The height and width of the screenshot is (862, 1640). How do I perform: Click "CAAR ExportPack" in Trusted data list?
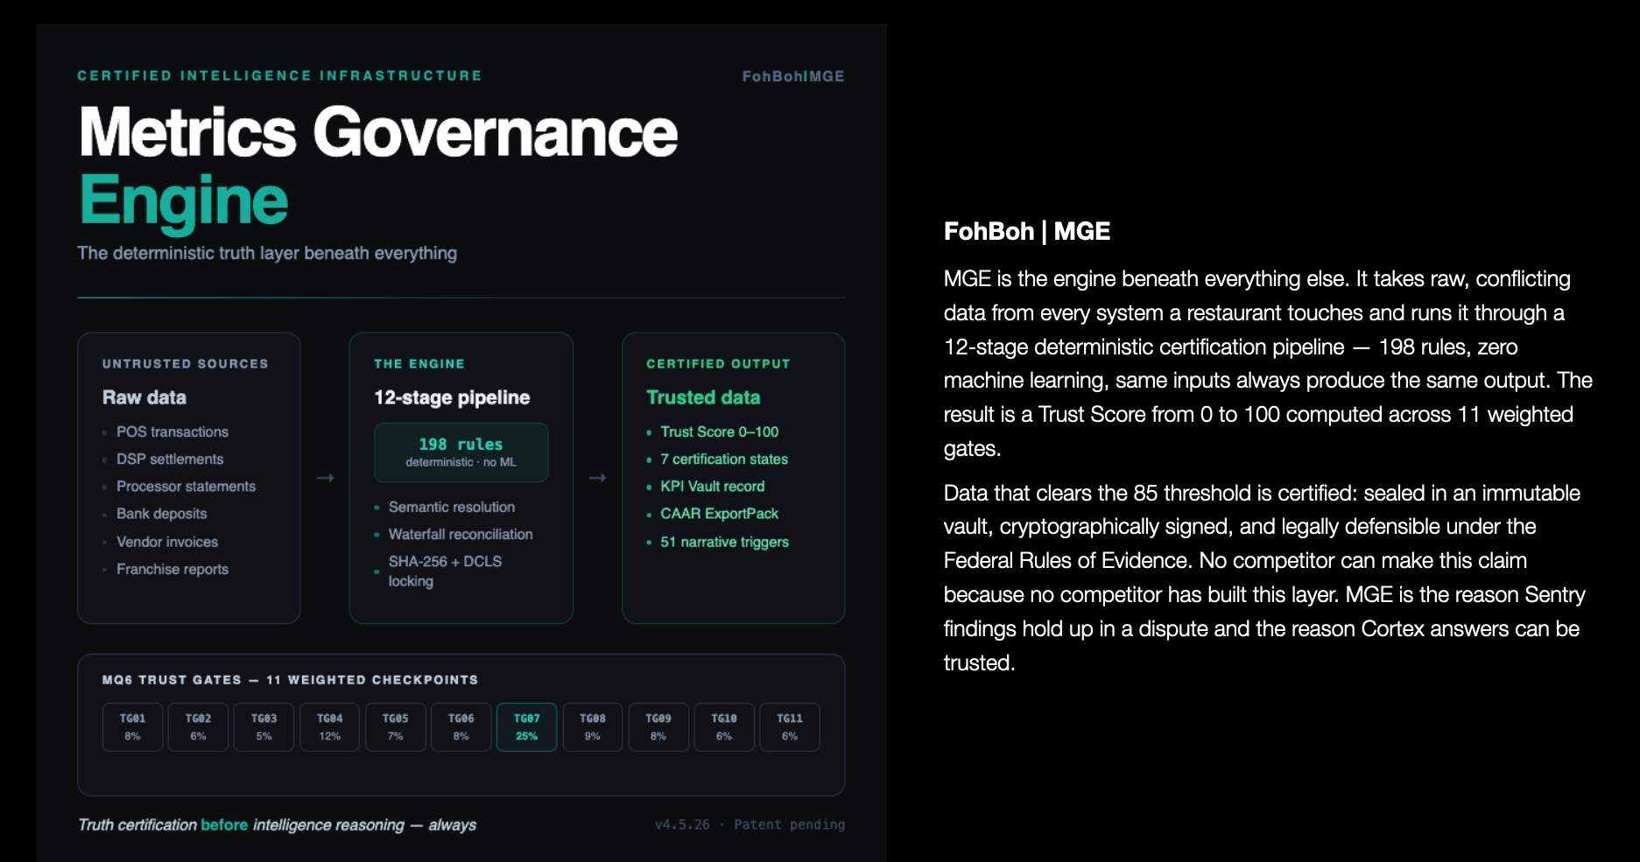pyautogui.click(x=719, y=514)
